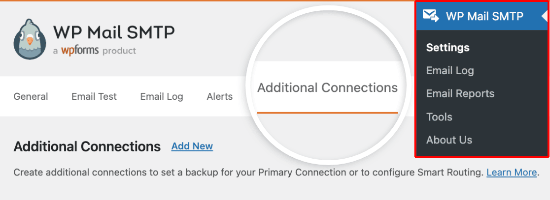This screenshot has height=200, width=550.
Task: Open the Email Log tab in the top navigation
Action: point(162,97)
